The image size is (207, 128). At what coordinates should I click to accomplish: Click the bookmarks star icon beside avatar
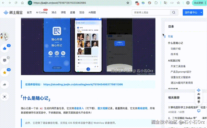point(178,3)
